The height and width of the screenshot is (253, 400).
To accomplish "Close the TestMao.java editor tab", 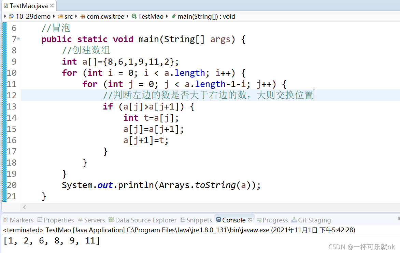I will [x=52, y=5].
